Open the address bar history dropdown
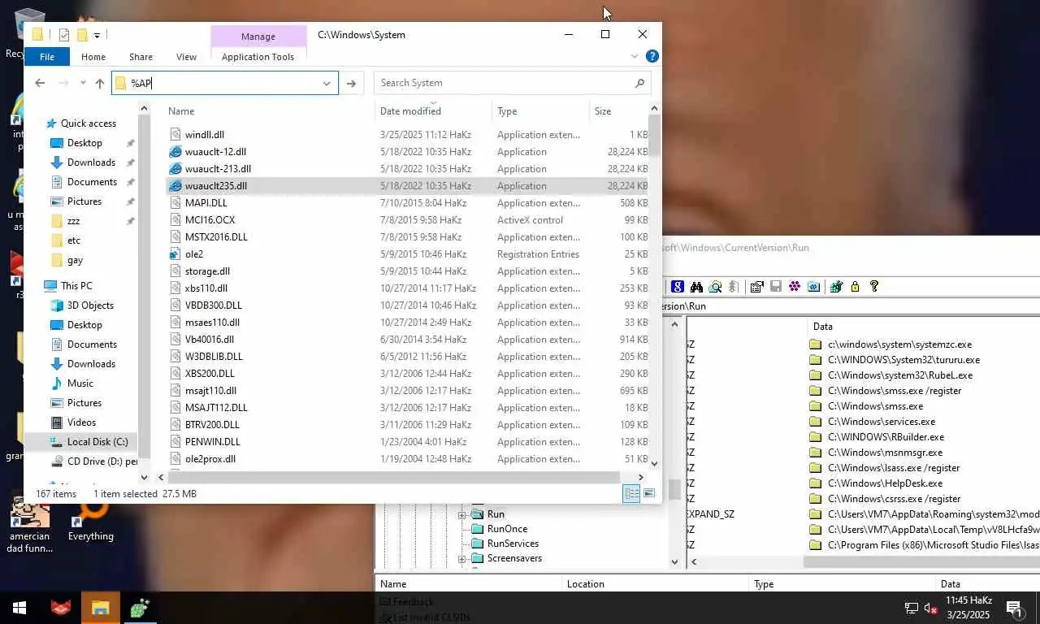1040x624 pixels. pyautogui.click(x=327, y=83)
